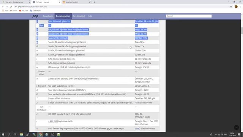Open File Explorer from taskbar
This screenshot has width=243, height=137.
22,134
